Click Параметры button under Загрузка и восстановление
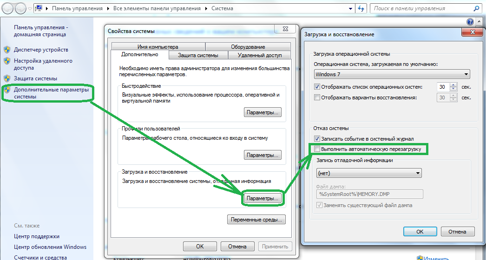486x260 pixels. click(x=263, y=198)
